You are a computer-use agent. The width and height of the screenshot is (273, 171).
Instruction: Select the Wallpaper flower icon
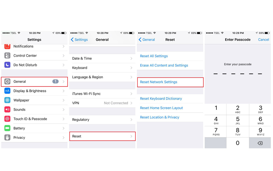[x=7, y=100]
